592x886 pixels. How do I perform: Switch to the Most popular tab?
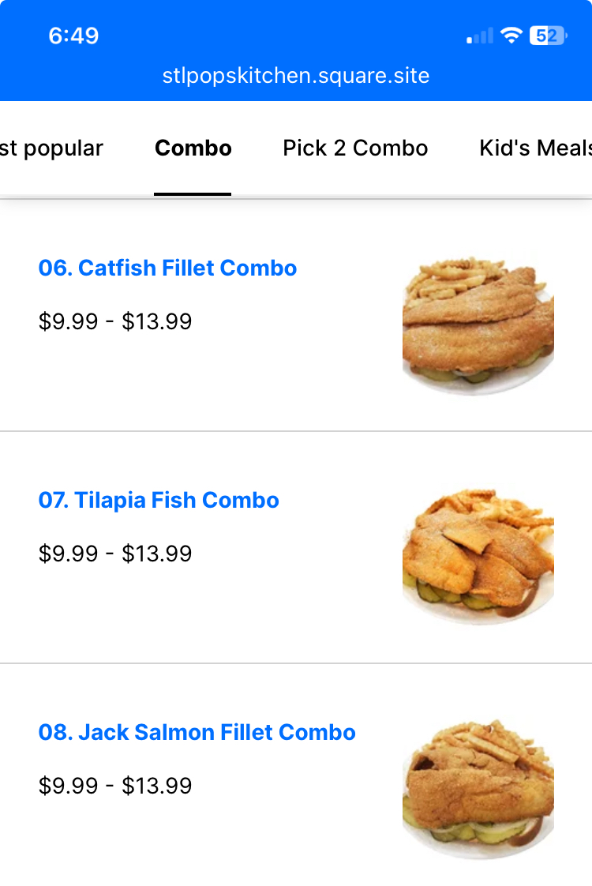[x=52, y=148]
